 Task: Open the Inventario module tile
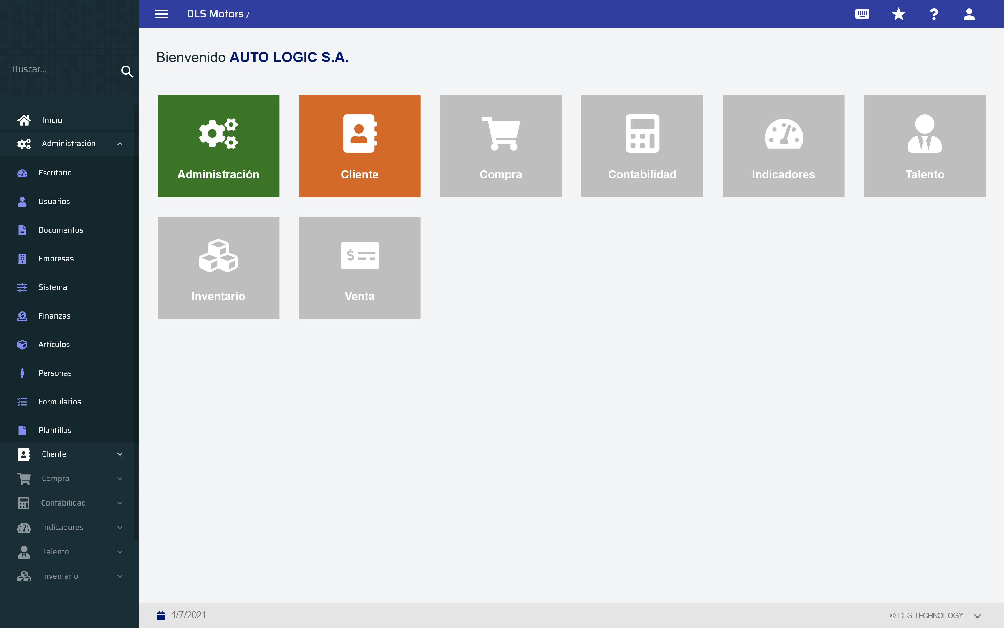pyautogui.click(x=218, y=268)
